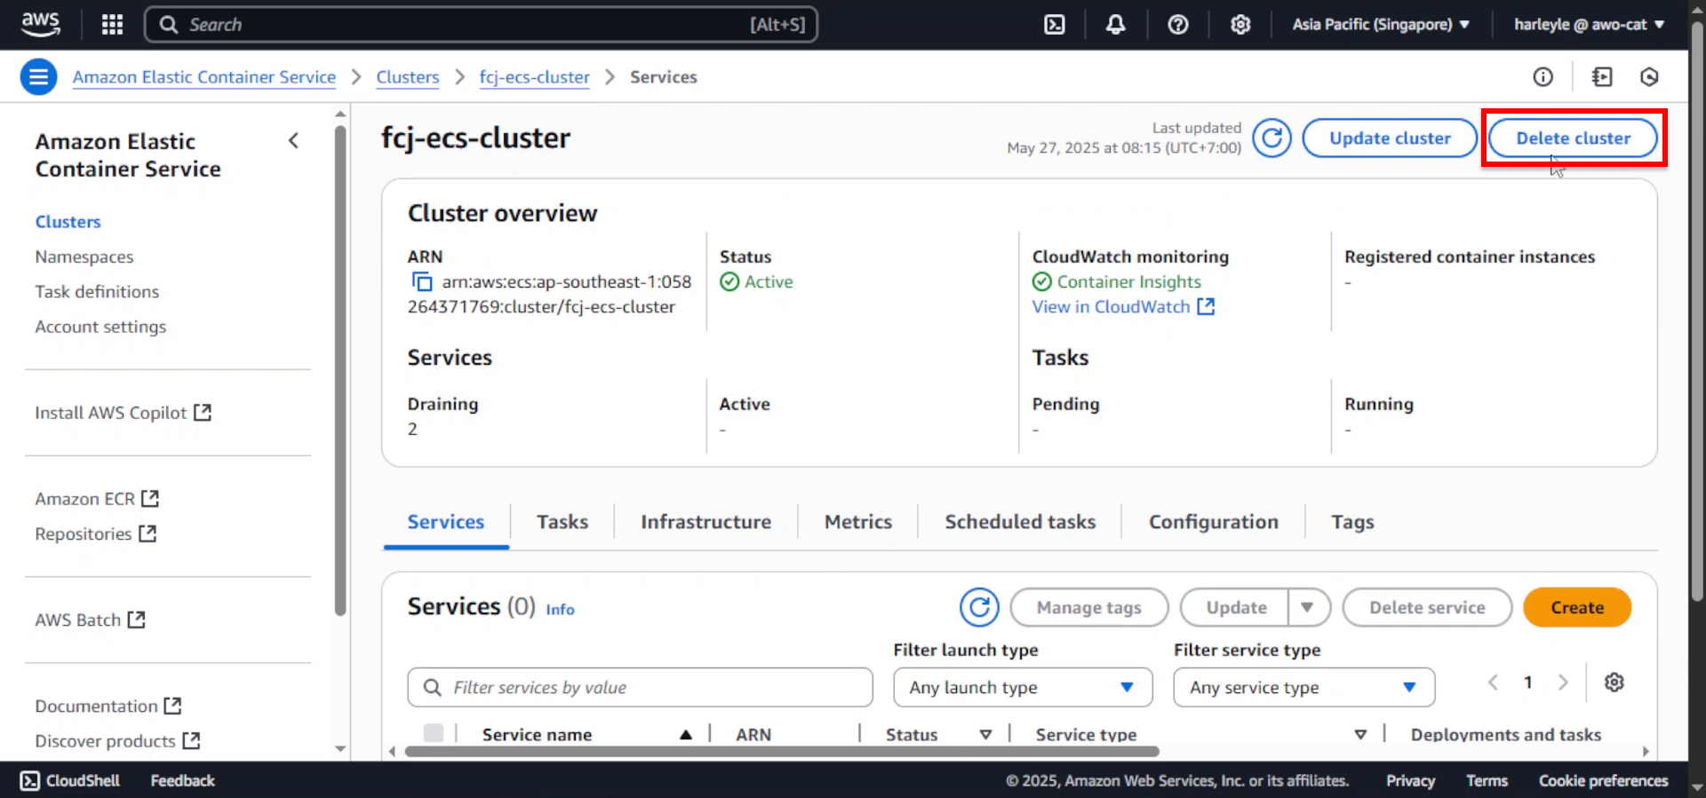Open Task definitions in side navigation
This screenshot has width=1706, height=798.
[x=97, y=292]
